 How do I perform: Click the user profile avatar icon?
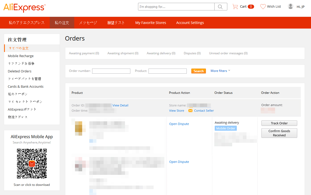290,6
